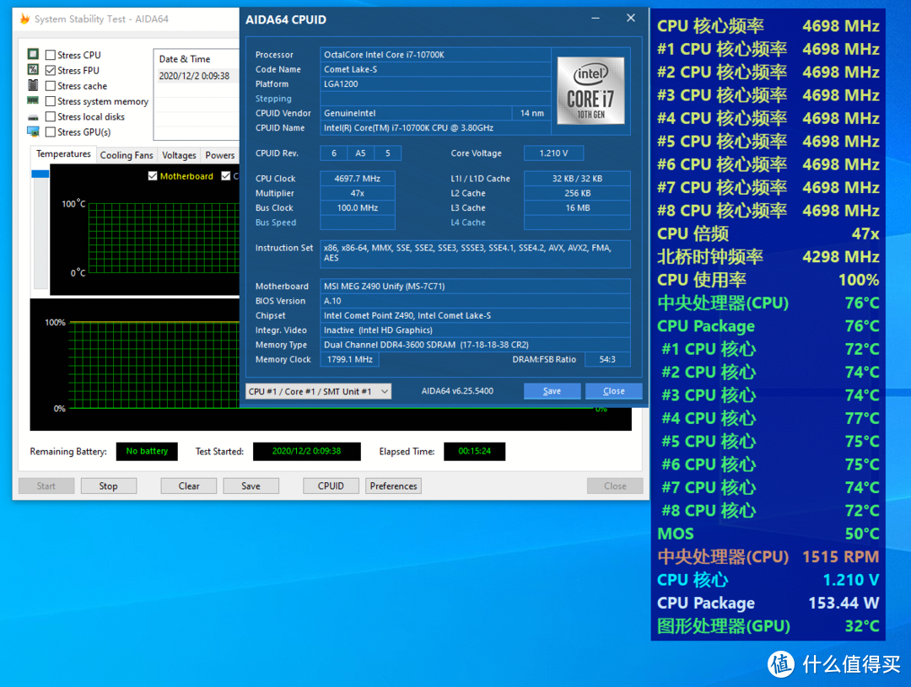Click the Core Voltage value 1.210 V
The height and width of the screenshot is (687, 911).
(553, 153)
